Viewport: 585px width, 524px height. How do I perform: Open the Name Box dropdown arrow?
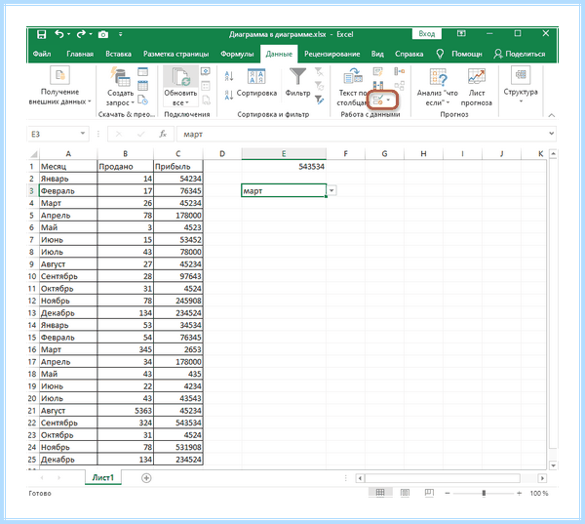(83, 134)
